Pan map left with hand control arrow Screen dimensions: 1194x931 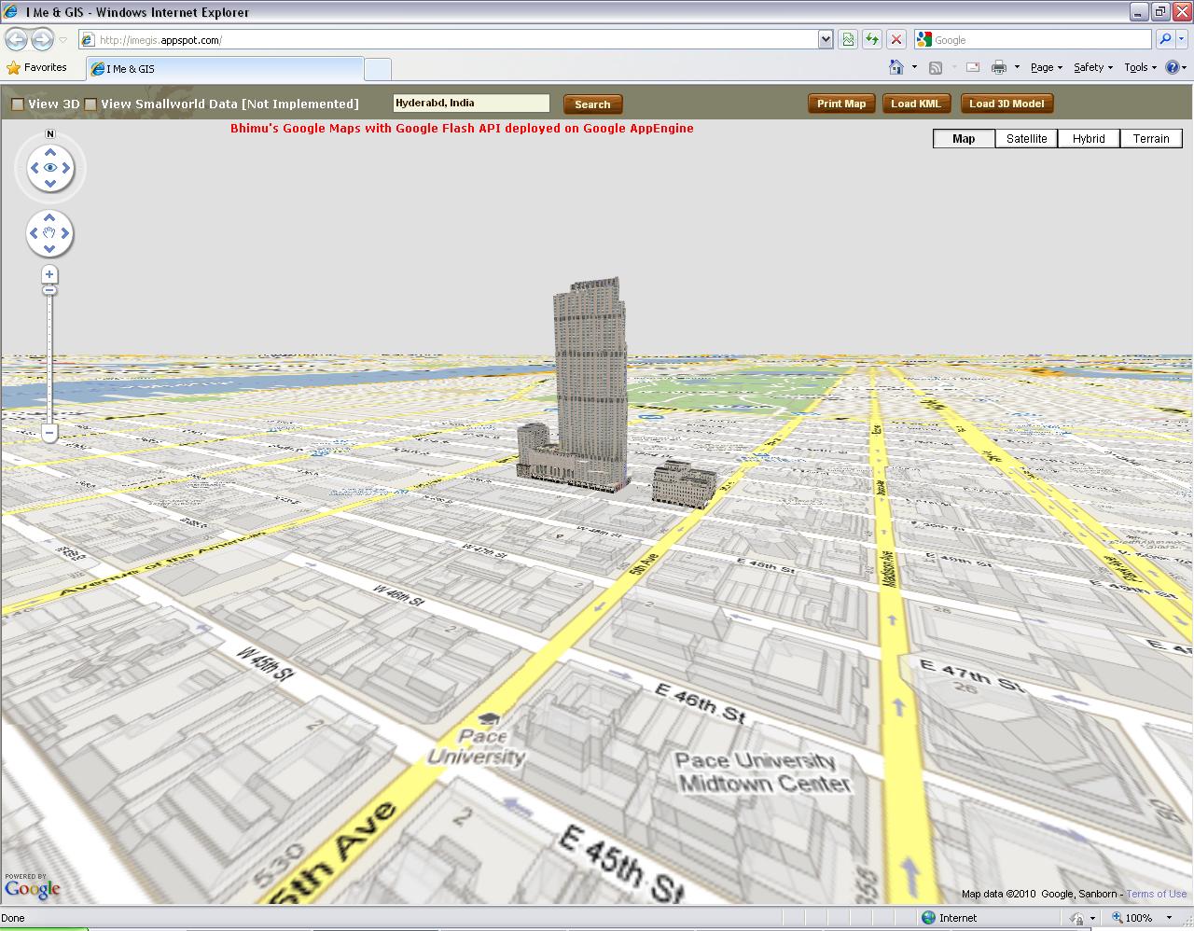click(x=34, y=233)
